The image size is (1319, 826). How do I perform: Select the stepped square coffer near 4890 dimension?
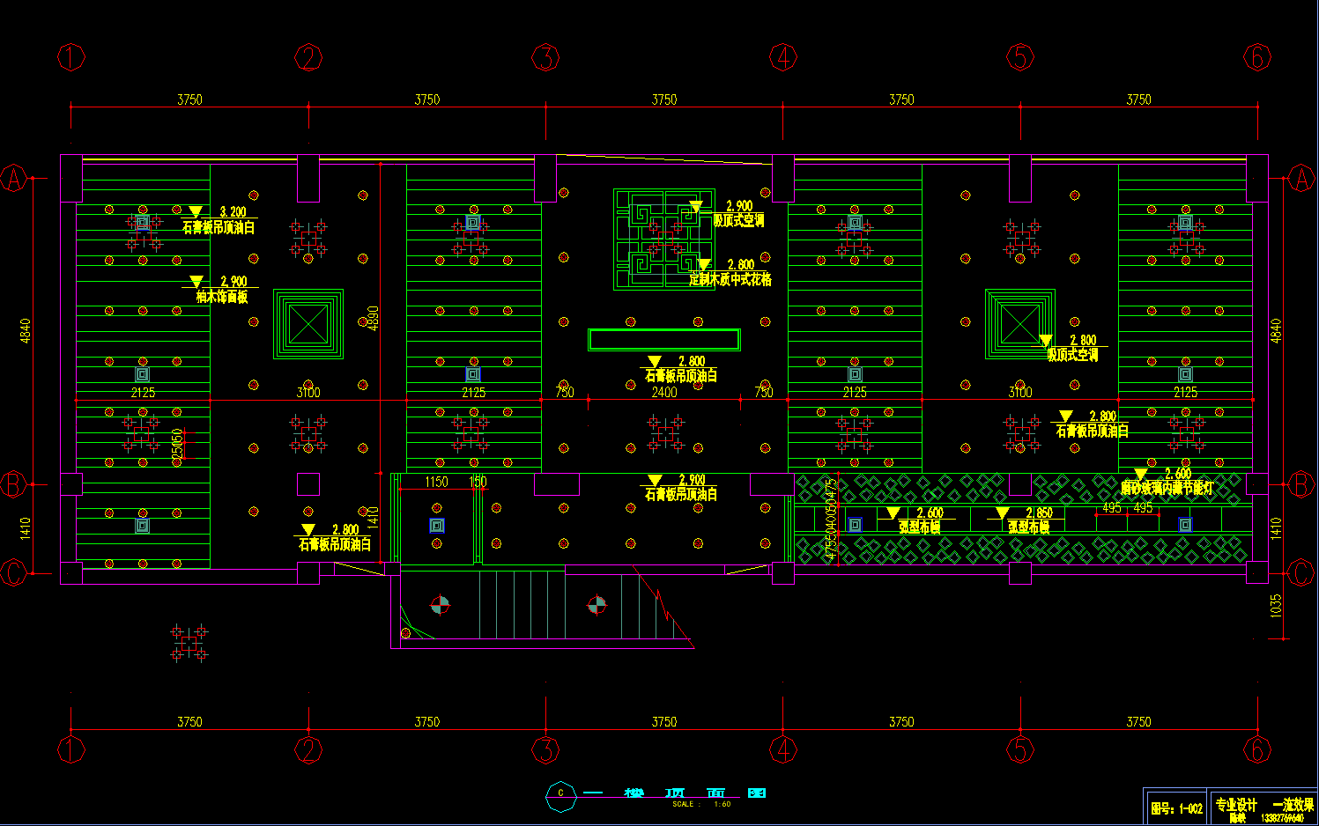308,323
